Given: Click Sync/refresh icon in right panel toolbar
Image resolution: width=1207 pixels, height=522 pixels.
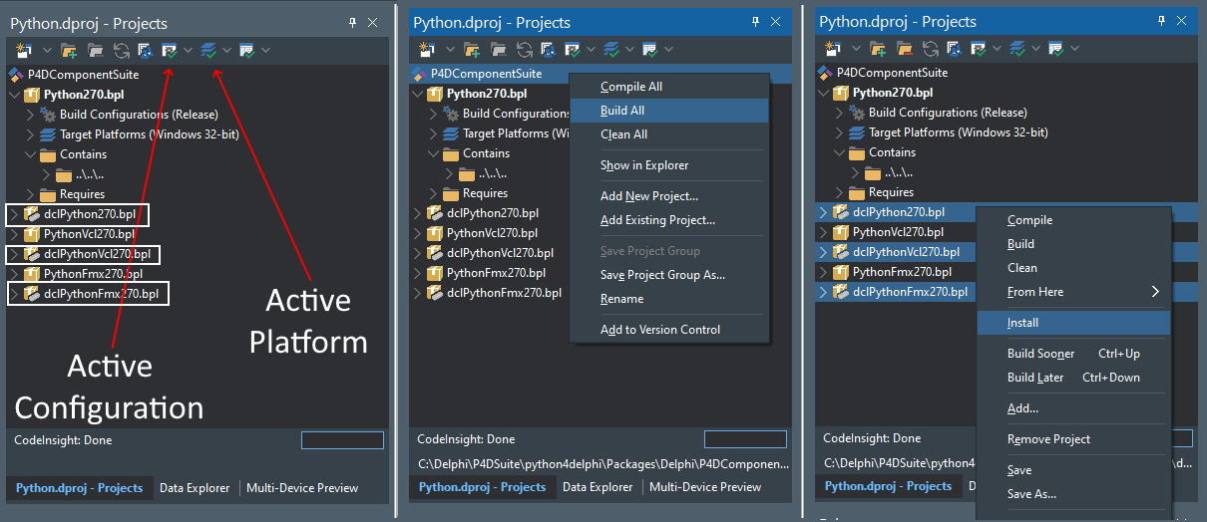Looking at the screenshot, I should (930, 48).
